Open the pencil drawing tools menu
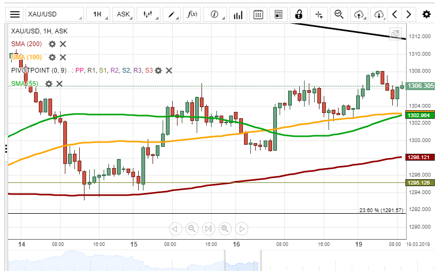This screenshot has width=438, height=272. click(172, 14)
